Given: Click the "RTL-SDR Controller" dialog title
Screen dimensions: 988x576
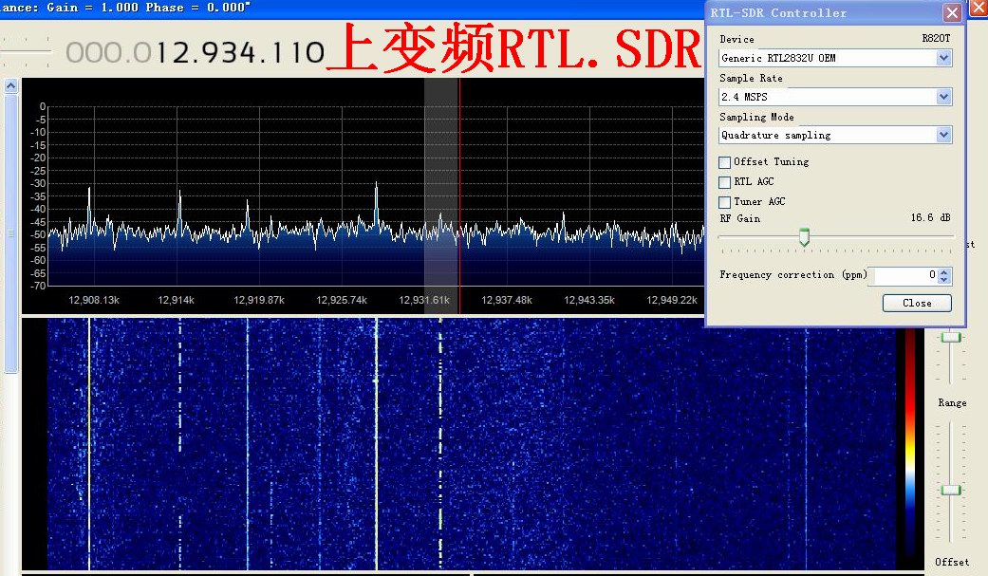Looking at the screenshot, I should 778,12.
